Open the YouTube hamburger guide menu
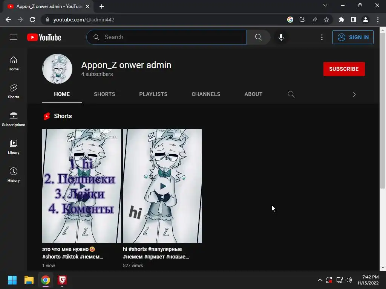The height and width of the screenshot is (289, 386). click(14, 37)
